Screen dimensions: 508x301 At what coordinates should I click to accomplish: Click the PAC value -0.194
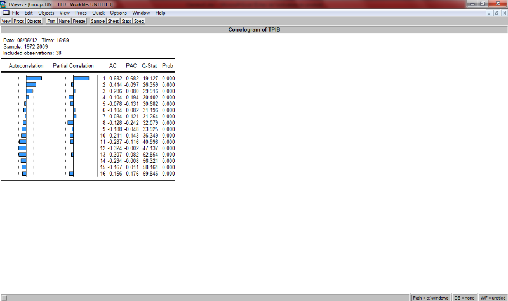(131, 98)
